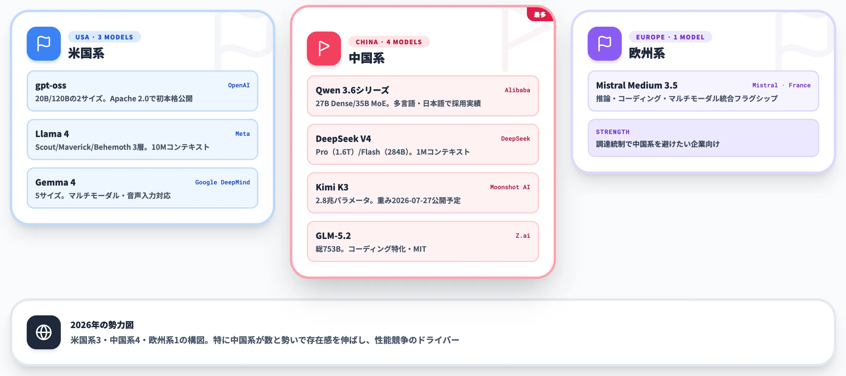Viewport: 846px width, 376px height.
Task: Click the red 最多 corner badge
Action: coord(540,15)
